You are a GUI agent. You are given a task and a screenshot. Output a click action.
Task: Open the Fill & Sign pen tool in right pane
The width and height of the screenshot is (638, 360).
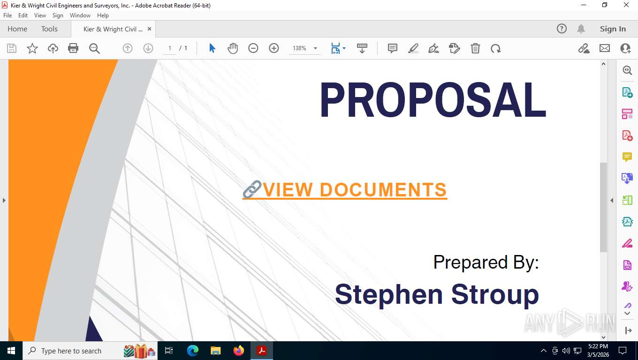click(627, 243)
